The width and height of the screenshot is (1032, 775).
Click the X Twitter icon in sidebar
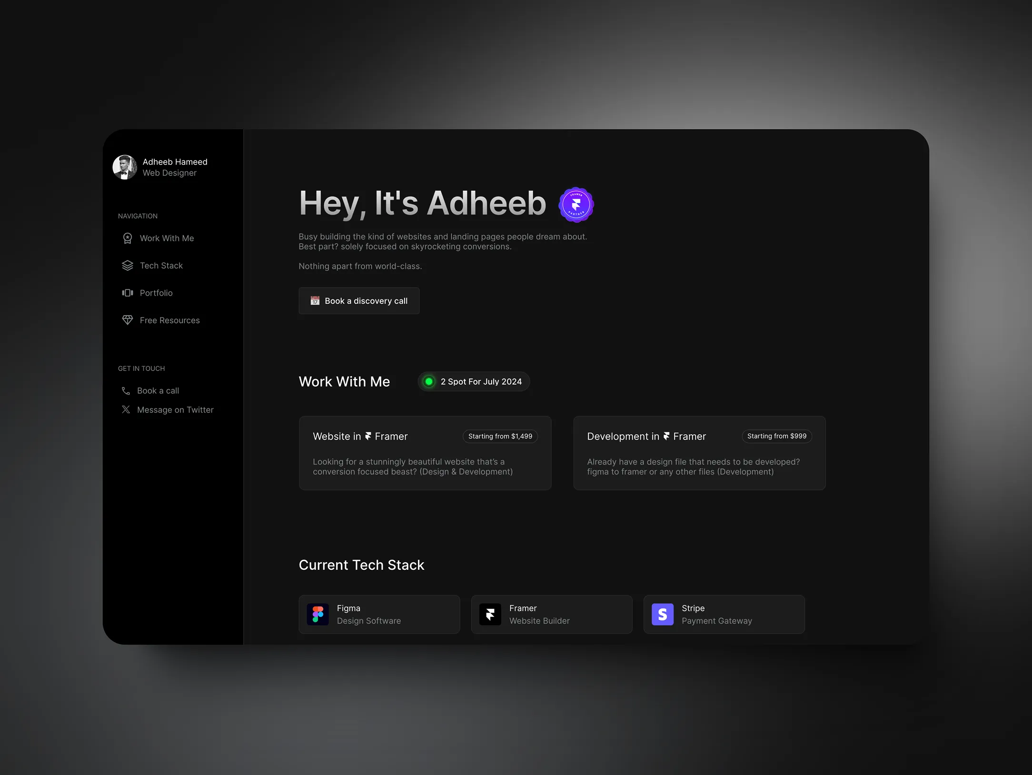pyautogui.click(x=126, y=409)
